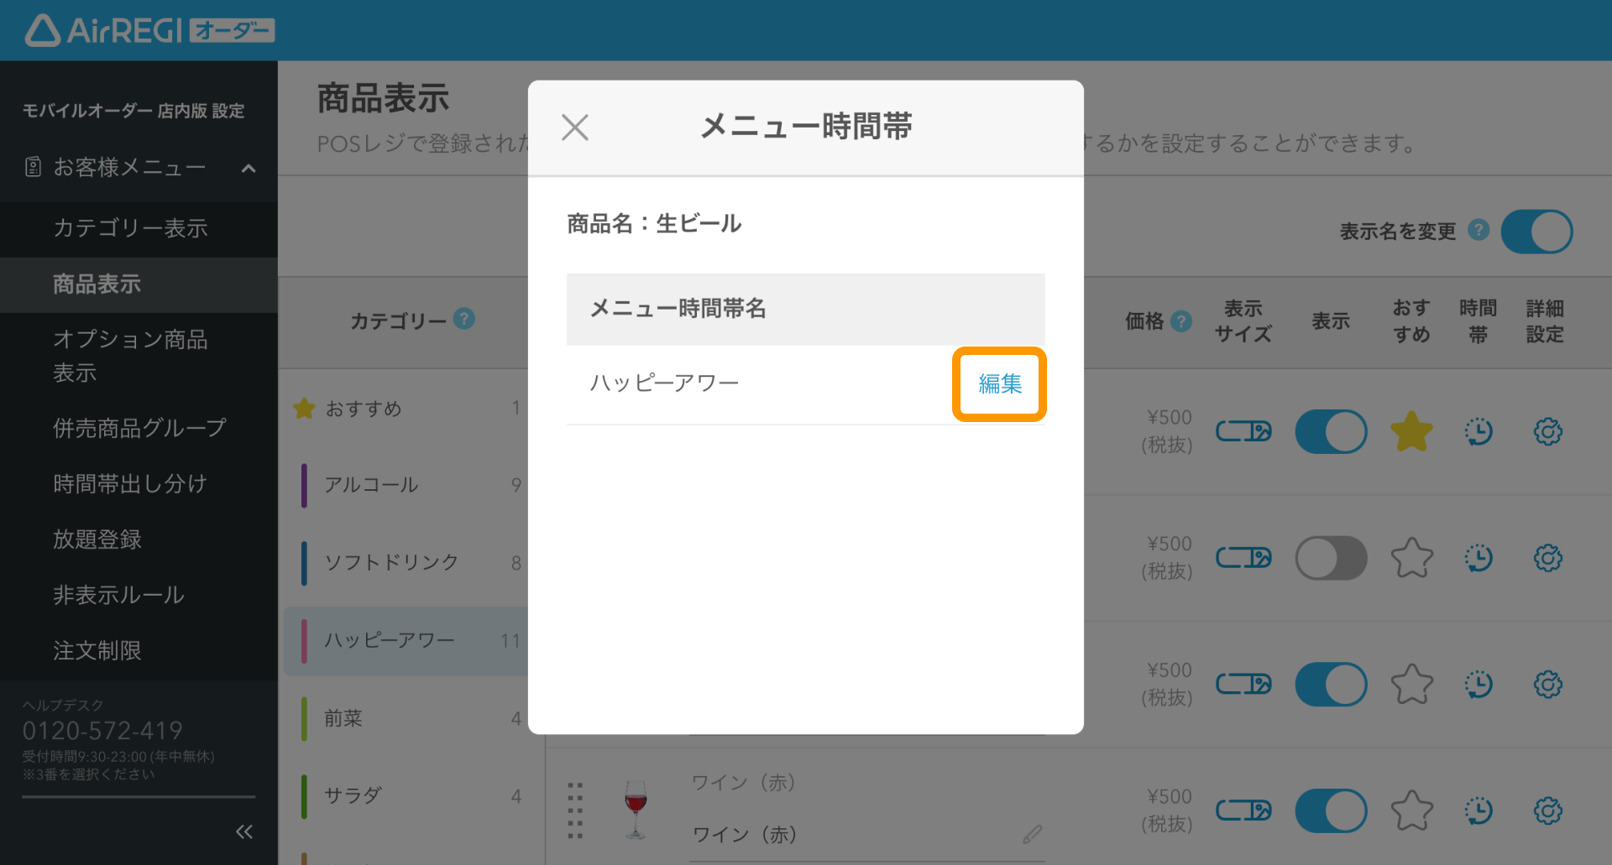Collapse the お客様メニュー section chevron
The width and height of the screenshot is (1612, 865).
(249, 168)
